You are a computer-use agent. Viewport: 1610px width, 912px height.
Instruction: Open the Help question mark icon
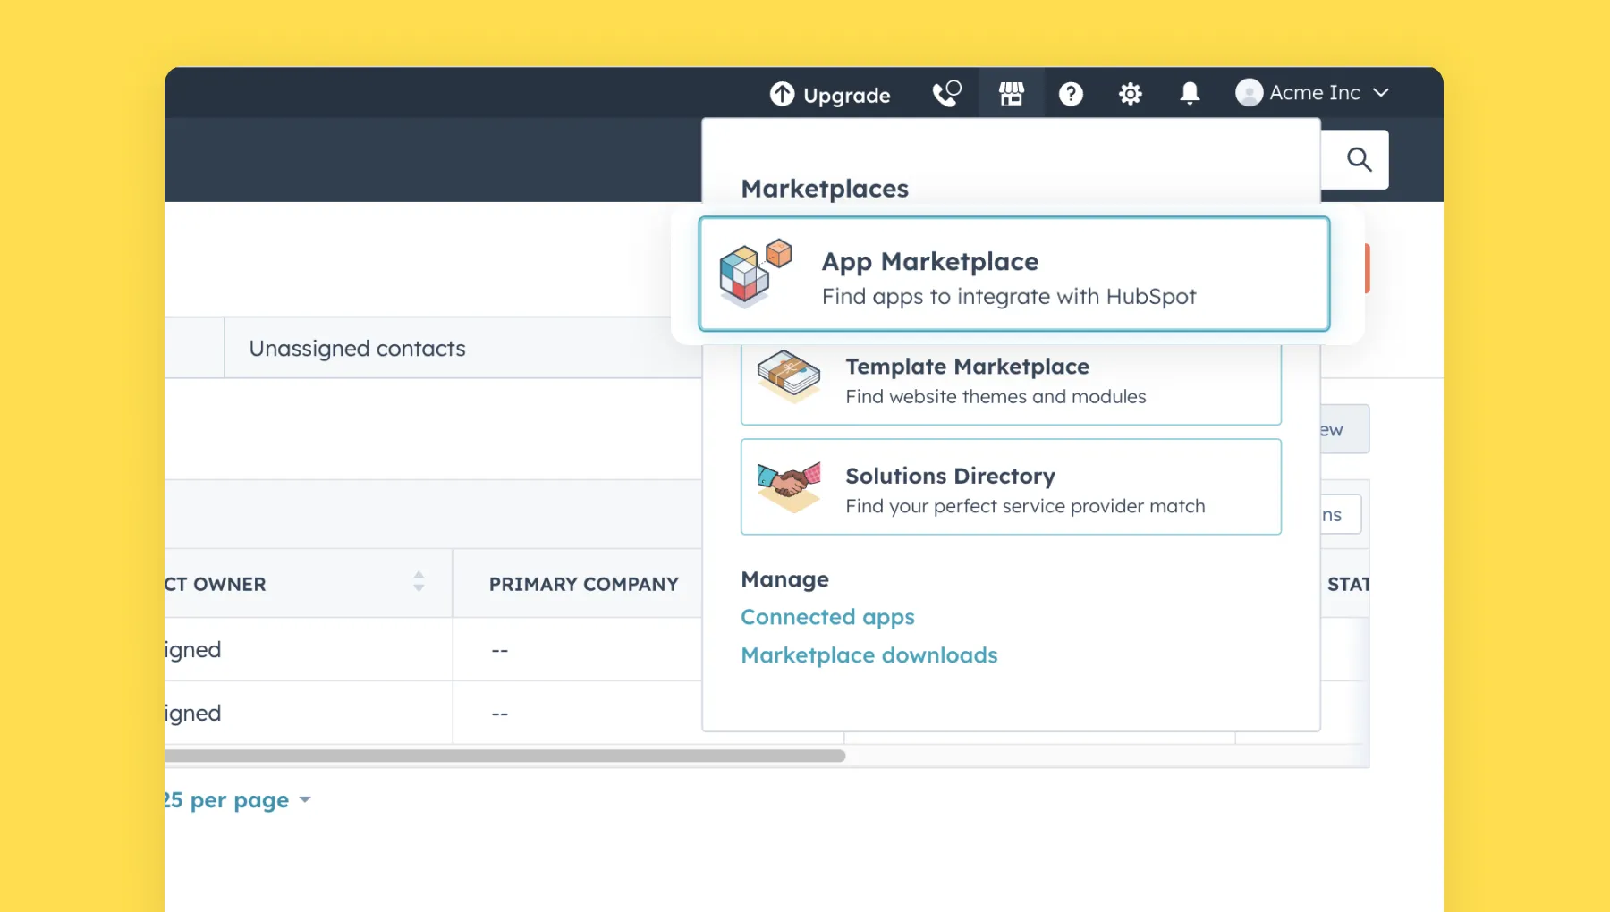tap(1071, 94)
